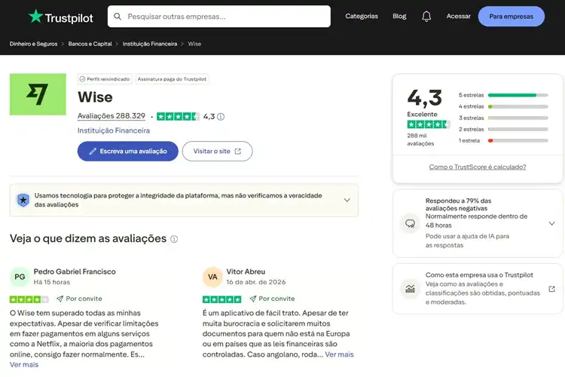The height and width of the screenshot is (377, 565).
Task: Click the header star rating next to 4,3
Action: pyautogui.click(x=178, y=117)
